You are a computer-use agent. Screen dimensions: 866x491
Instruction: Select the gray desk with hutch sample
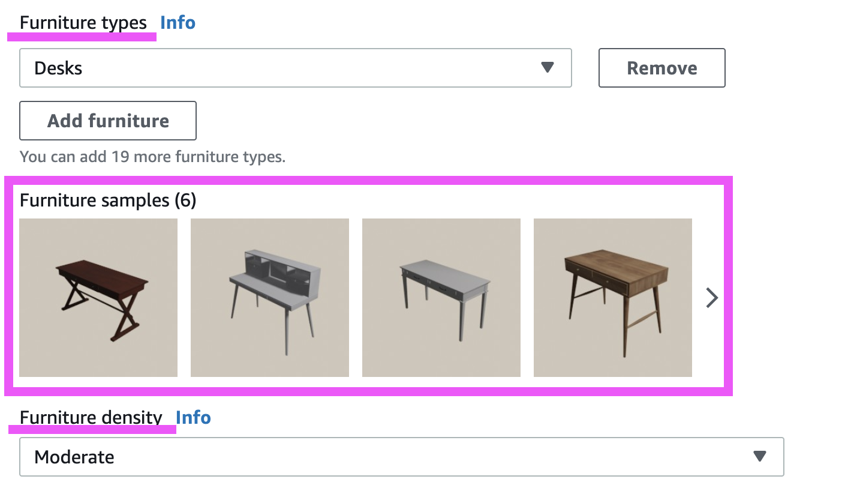pos(270,298)
